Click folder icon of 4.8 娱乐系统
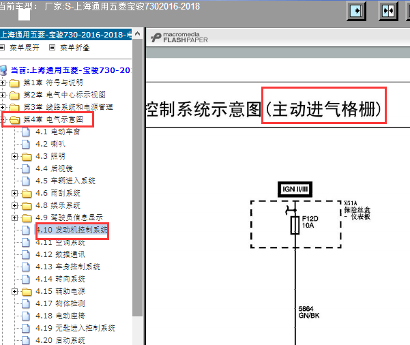The image size is (410, 345). [x=27, y=206]
